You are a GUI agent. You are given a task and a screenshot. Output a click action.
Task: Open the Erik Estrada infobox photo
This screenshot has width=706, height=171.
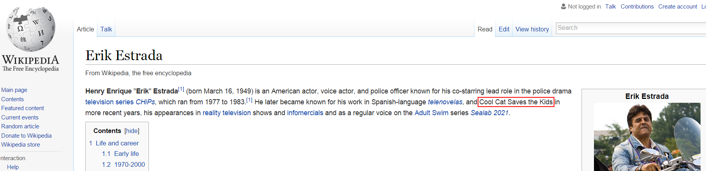(647, 136)
